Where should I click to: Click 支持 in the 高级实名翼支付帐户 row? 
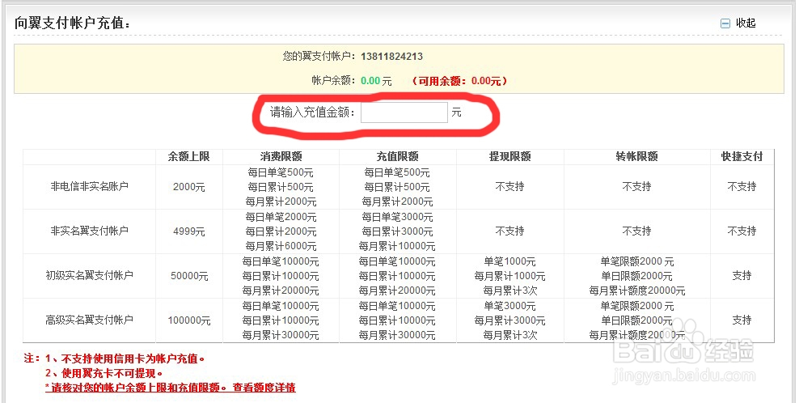click(x=742, y=320)
